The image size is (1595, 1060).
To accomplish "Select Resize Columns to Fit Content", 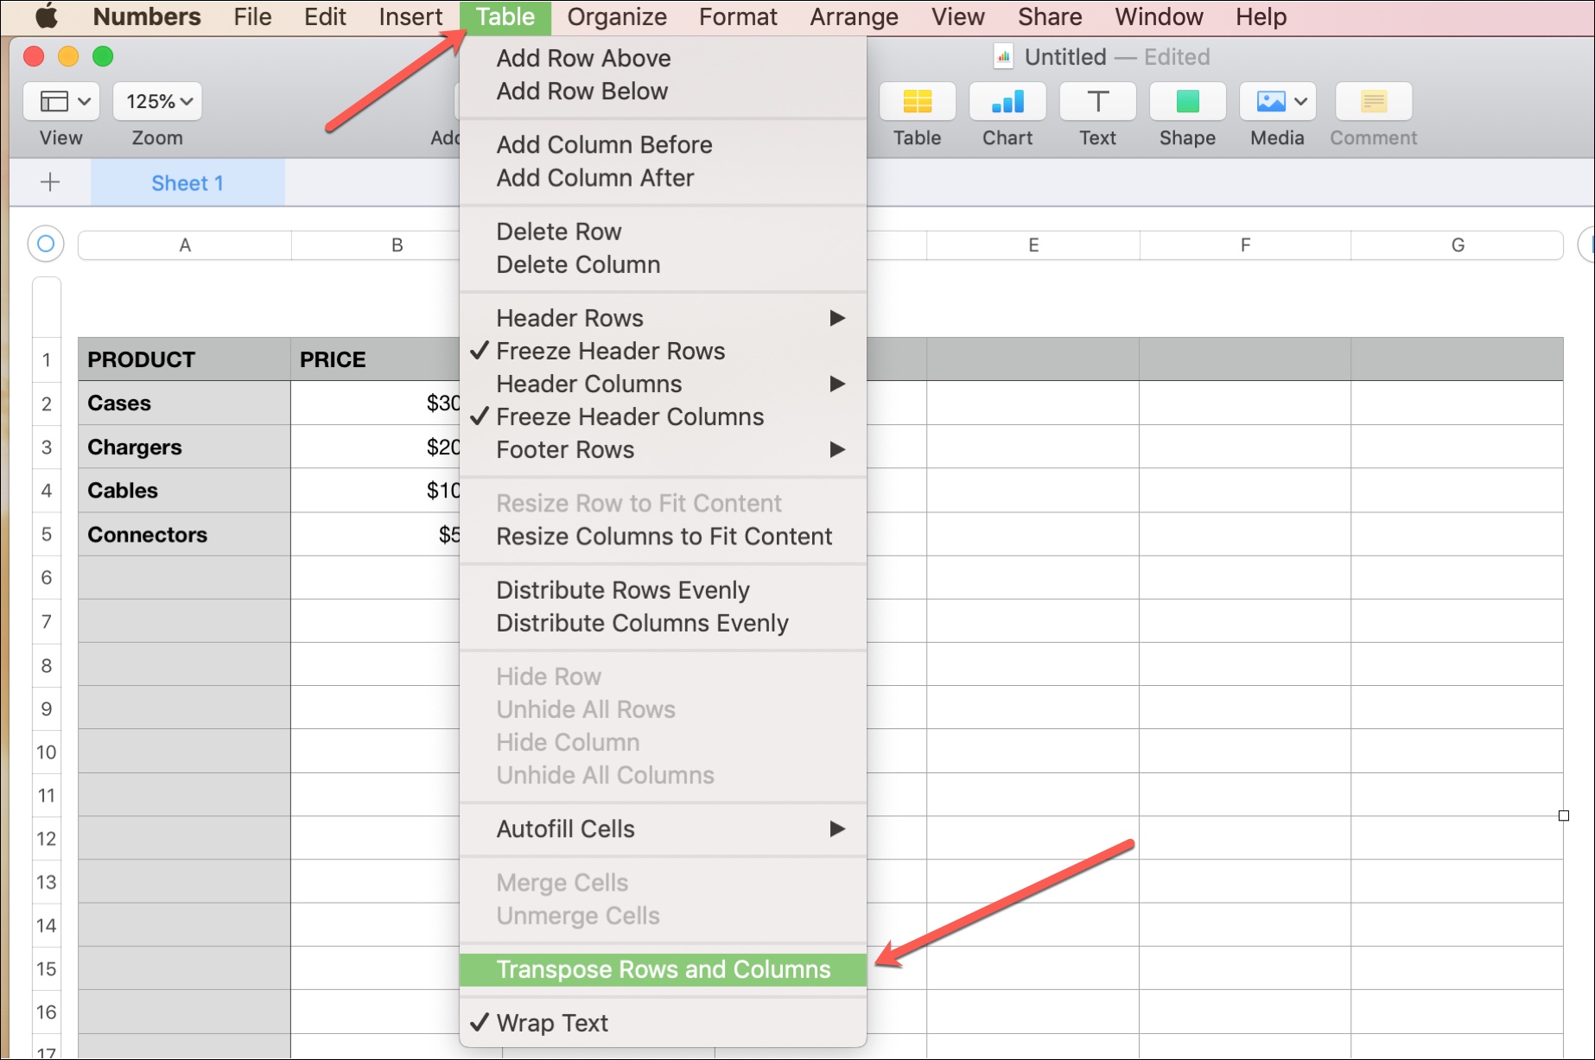I will 664,536.
